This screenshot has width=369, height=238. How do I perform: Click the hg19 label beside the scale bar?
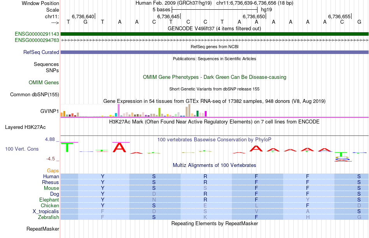click(266, 10)
